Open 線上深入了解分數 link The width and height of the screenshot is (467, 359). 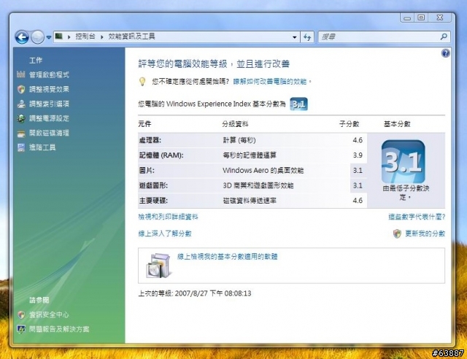(x=165, y=233)
